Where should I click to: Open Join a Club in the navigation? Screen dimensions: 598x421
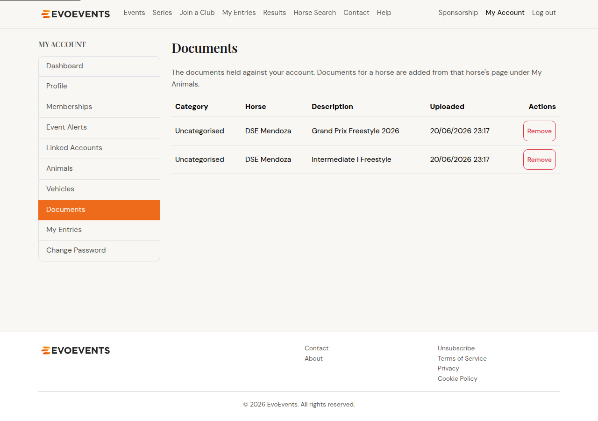click(x=197, y=13)
